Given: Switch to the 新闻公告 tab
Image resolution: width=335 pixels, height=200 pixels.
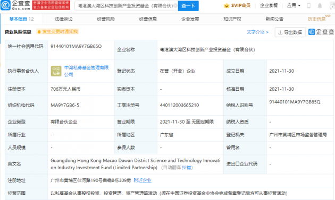Looking at the screenshot, I should (x=274, y=19).
